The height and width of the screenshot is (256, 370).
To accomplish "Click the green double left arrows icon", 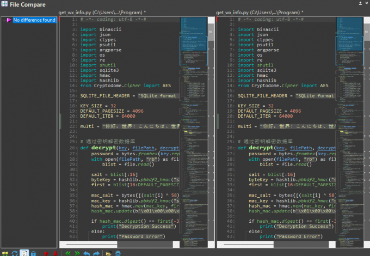I will click(x=68, y=253).
